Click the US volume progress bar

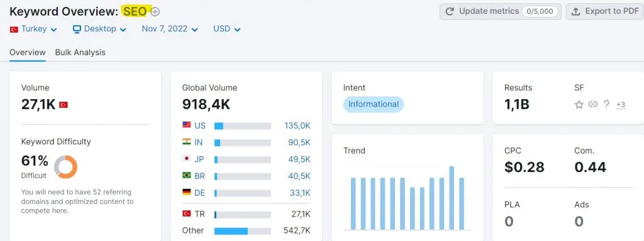[x=242, y=126]
